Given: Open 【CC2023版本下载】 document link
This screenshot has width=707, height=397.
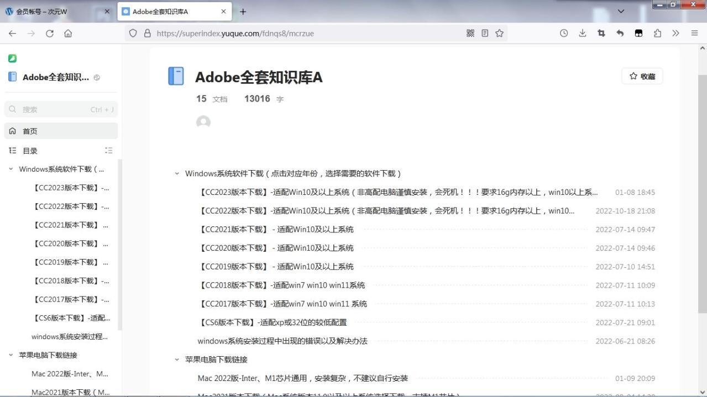Looking at the screenshot, I should coord(398,192).
